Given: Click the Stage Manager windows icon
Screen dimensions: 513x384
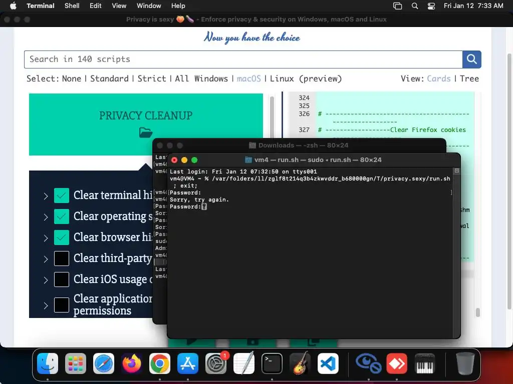Looking at the screenshot, I should 397,6.
